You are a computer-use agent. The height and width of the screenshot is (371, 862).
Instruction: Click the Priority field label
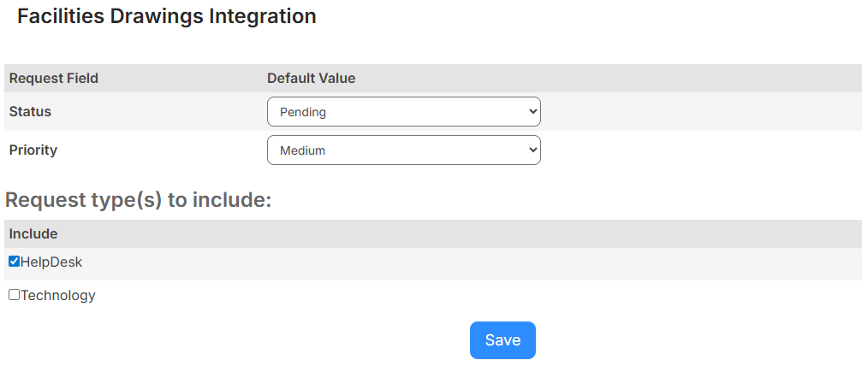click(33, 150)
